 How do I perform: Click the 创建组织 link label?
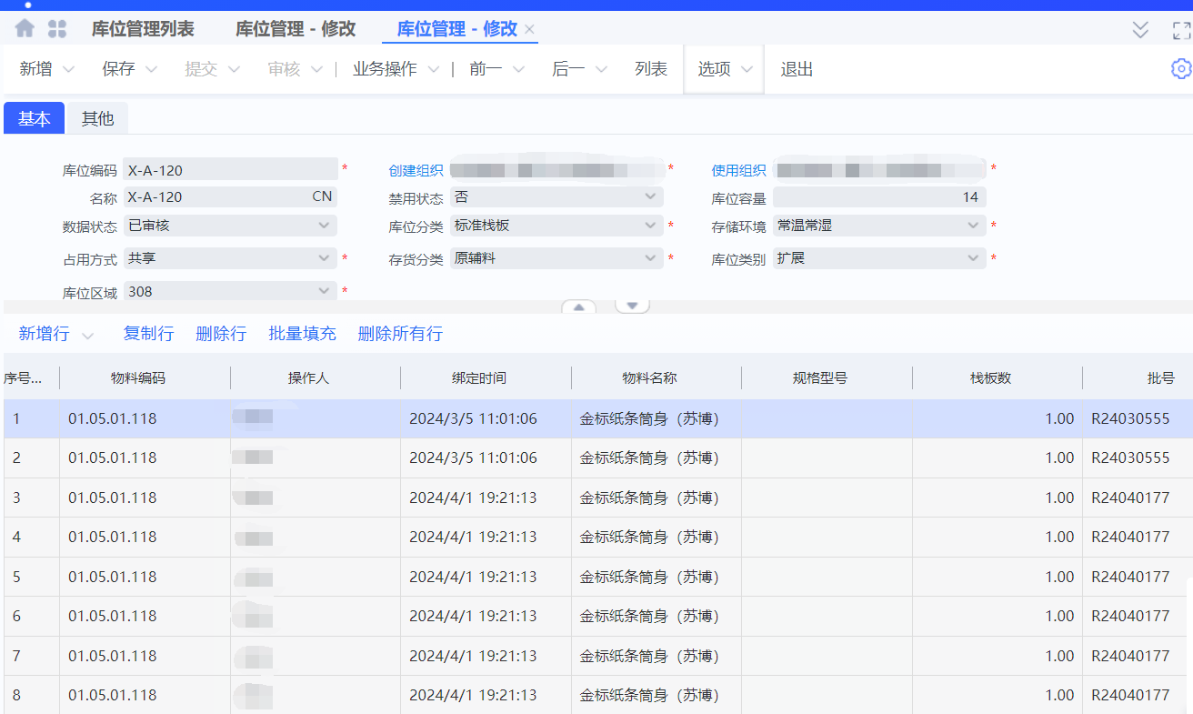coord(416,170)
